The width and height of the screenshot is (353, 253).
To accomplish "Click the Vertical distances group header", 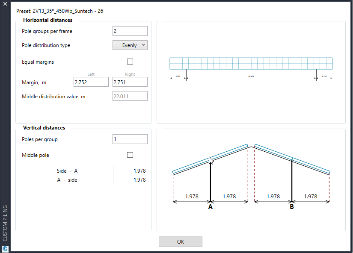I will (44, 128).
